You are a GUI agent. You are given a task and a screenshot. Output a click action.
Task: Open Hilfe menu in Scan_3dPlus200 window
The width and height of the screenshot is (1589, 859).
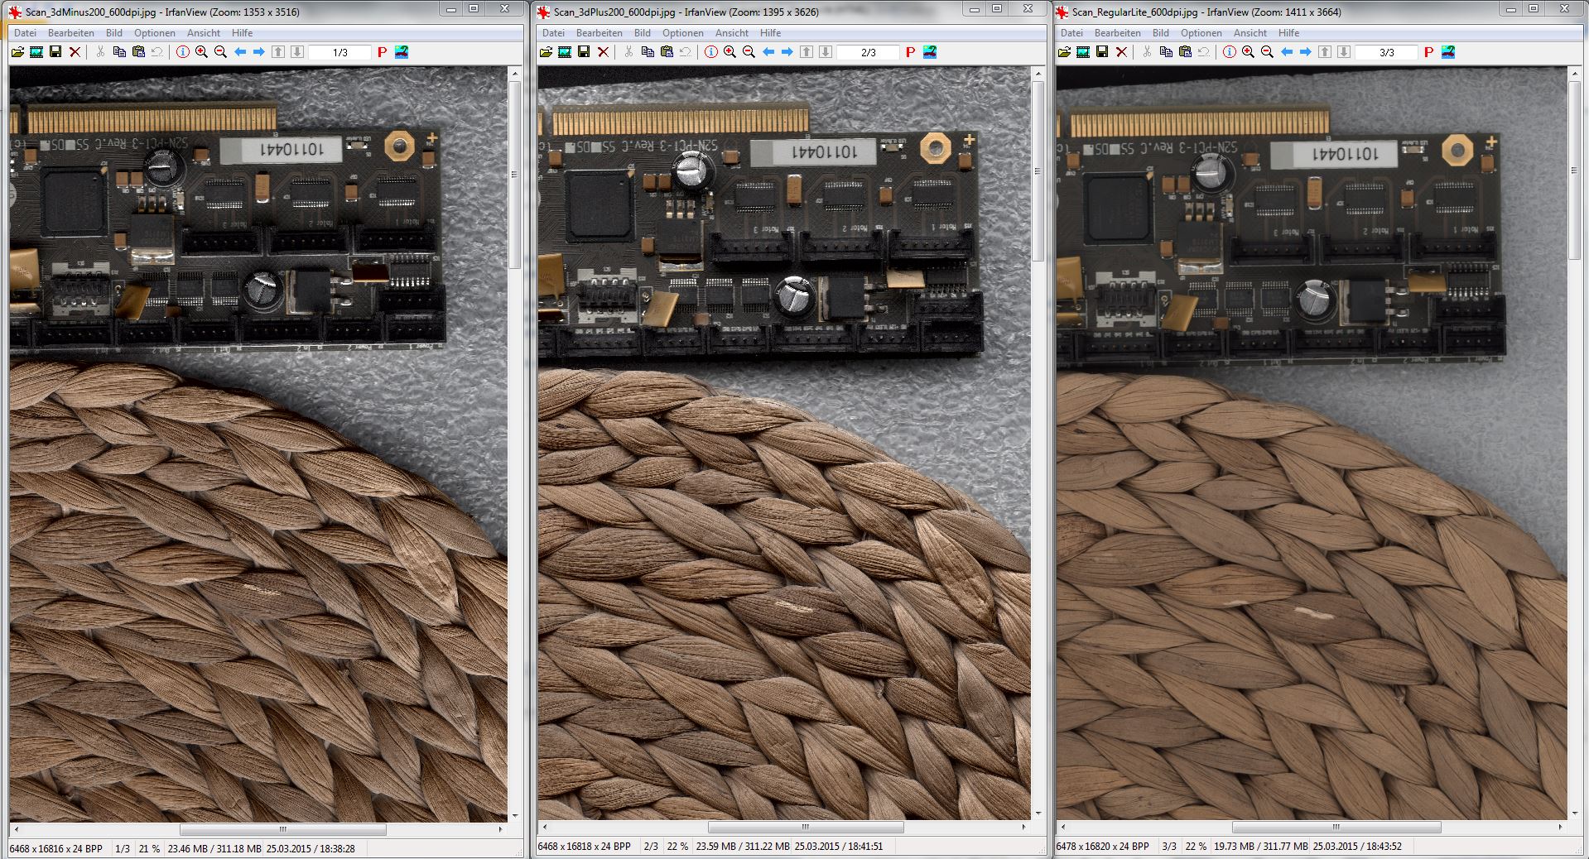pos(771,33)
